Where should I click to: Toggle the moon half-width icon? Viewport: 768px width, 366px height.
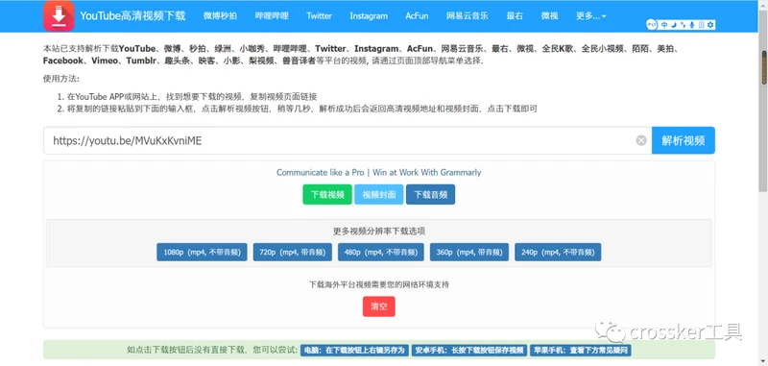pos(674,25)
